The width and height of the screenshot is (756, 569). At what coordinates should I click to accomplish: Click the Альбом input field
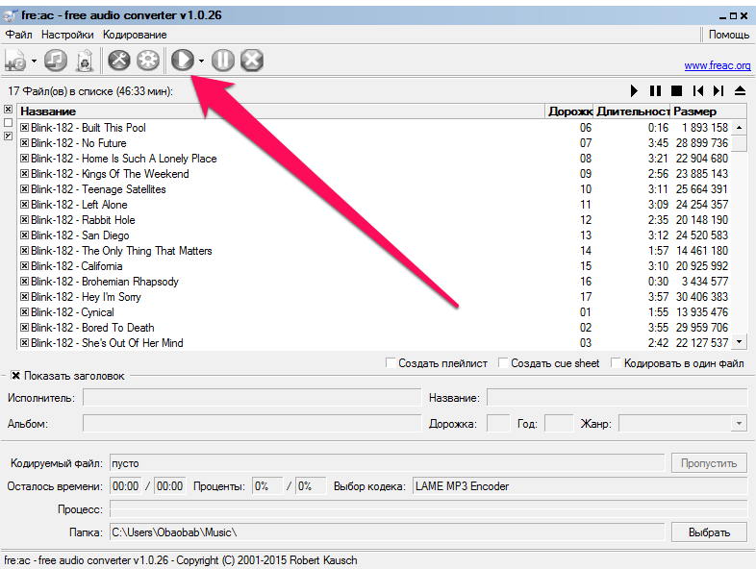[252, 424]
